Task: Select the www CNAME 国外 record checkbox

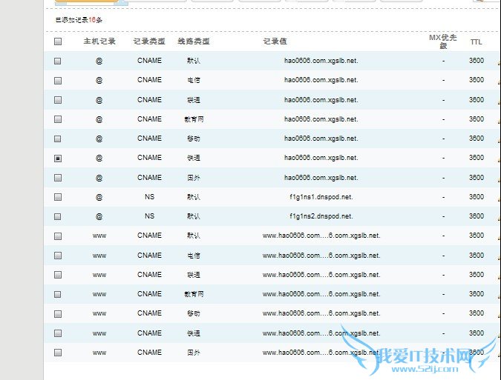Action: point(58,353)
